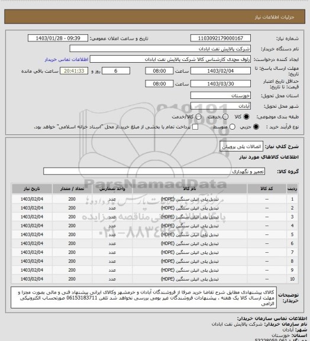Click the response deadline date 1403/02/04 field
This screenshot has width=310, height=341.
point(221,71)
